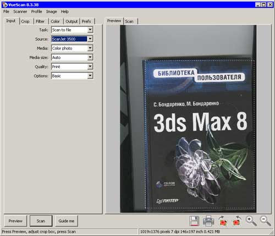The width and height of the screenshot is (275, 236).
Task: Switch to the Crop tab
Action: click(25, 21)
